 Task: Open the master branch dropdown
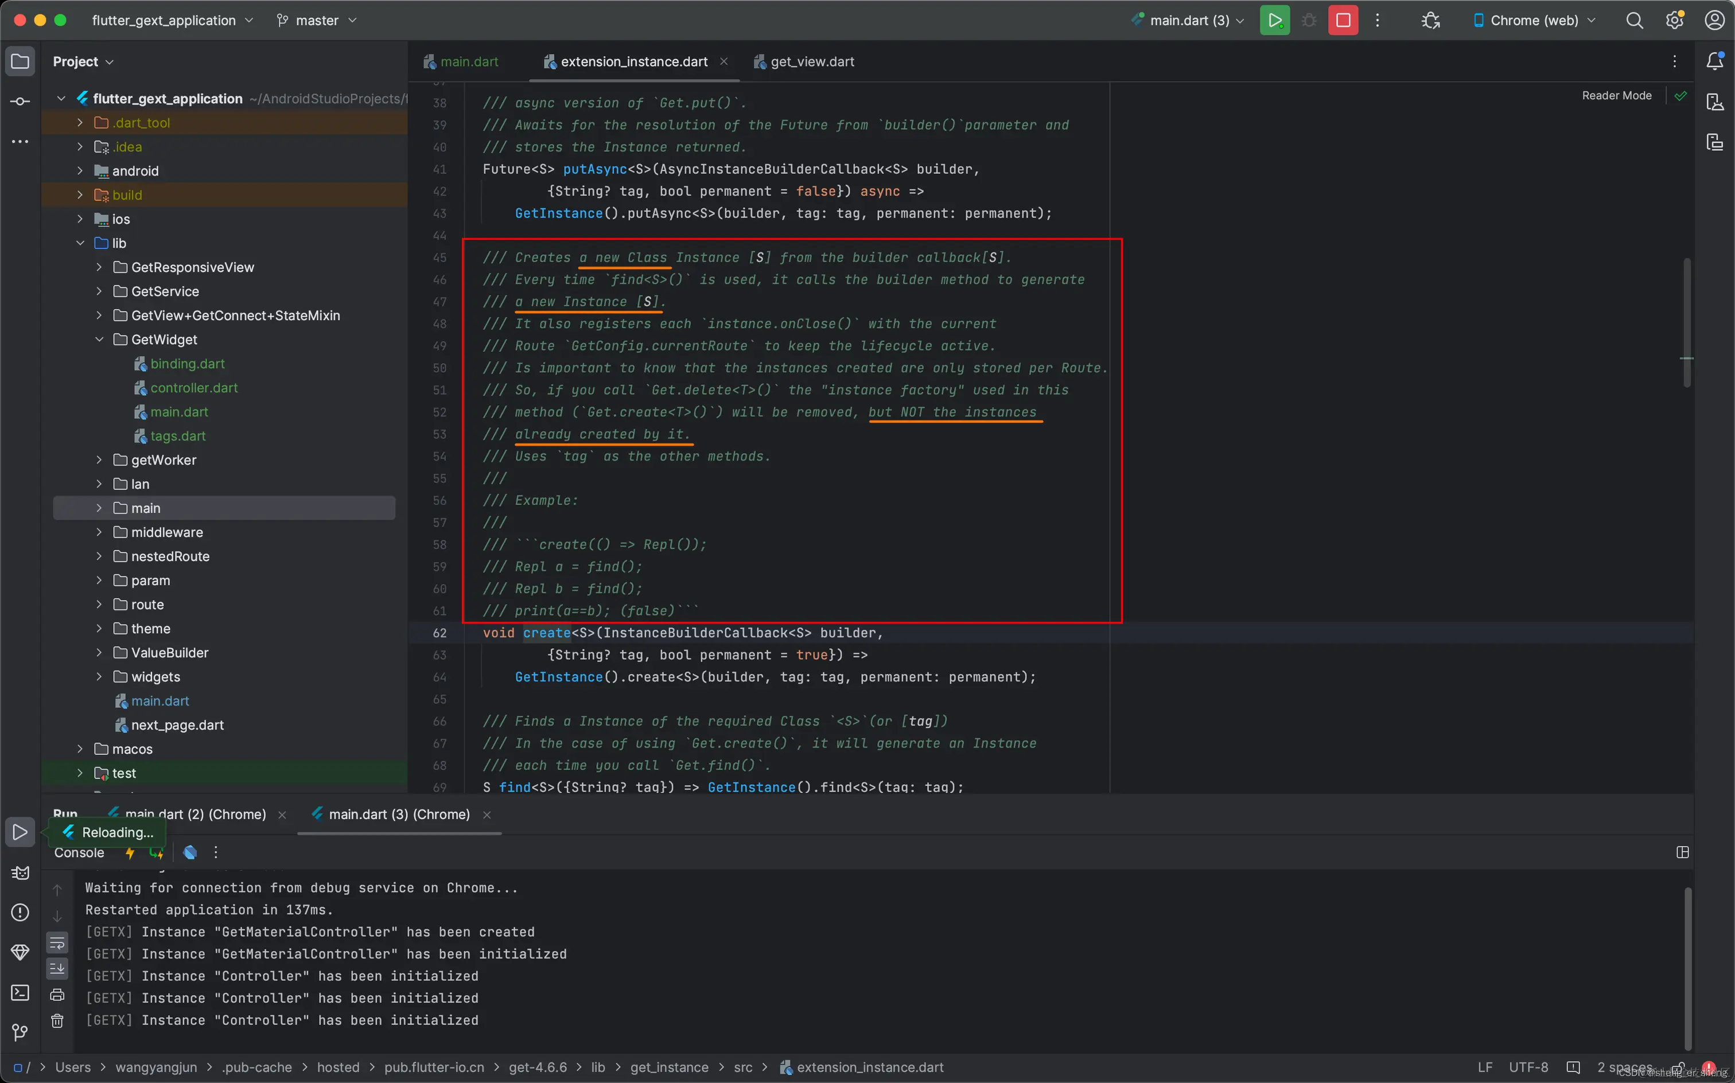pos(317,20)
